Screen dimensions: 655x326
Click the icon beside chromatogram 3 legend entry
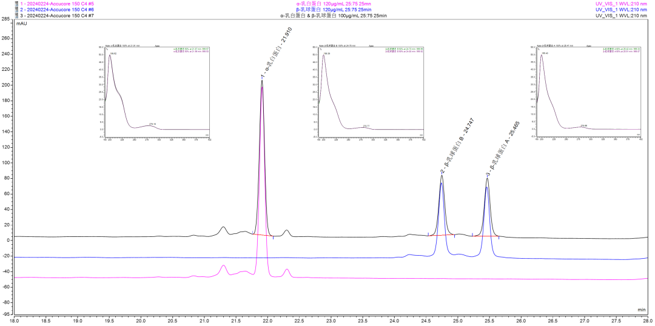coord(2,16)
